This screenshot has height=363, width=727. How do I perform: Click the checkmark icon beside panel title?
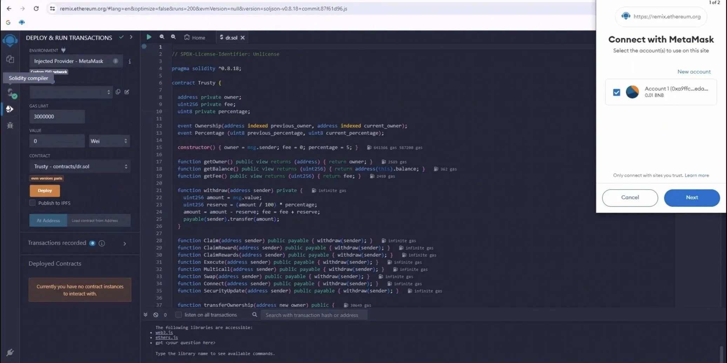(x=121, y=37)
